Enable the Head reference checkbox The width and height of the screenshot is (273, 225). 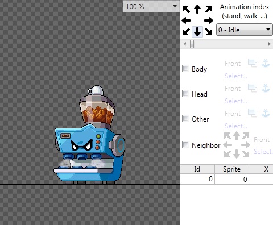click(185, 94)
